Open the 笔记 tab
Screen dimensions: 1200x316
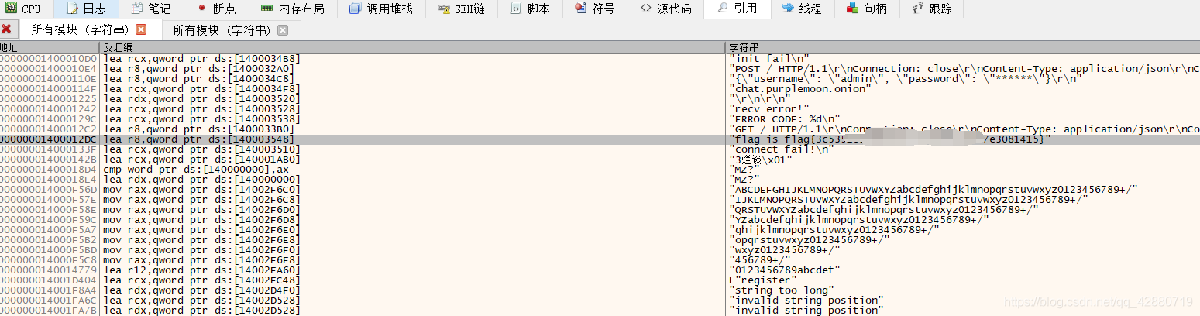(152, 9)
